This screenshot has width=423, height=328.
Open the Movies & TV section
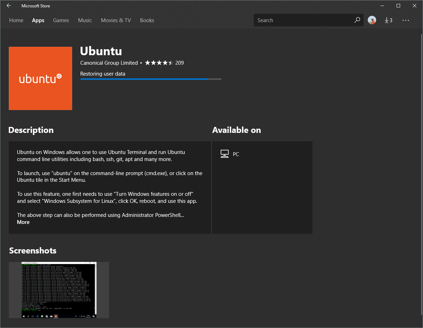coord(116,20)
